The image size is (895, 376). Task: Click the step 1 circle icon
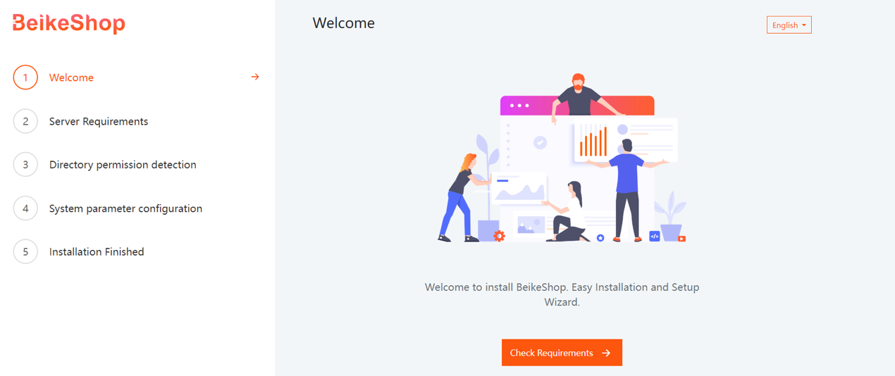[25, 77]
